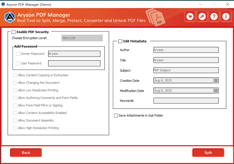The width and height of the screenshot is (234, 164).
Task: Show the info about icon
Action: pyautogui.click(x=226, y=17)
